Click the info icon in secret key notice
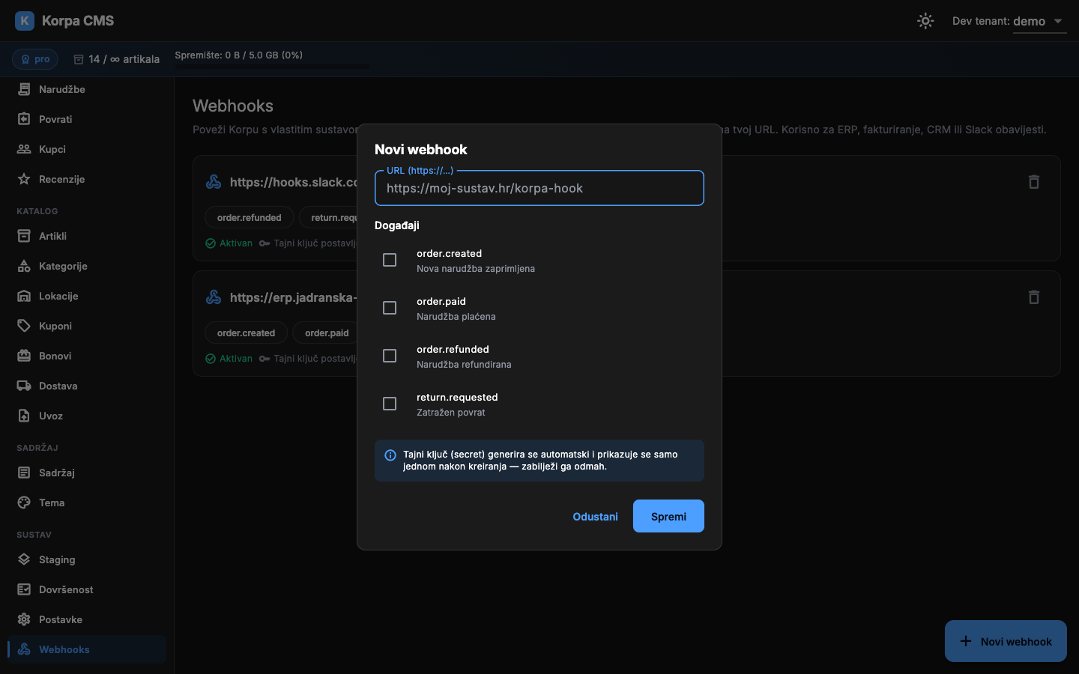Image resolution: width=1079 pixels, height=674 pixels. pos(390,455)
